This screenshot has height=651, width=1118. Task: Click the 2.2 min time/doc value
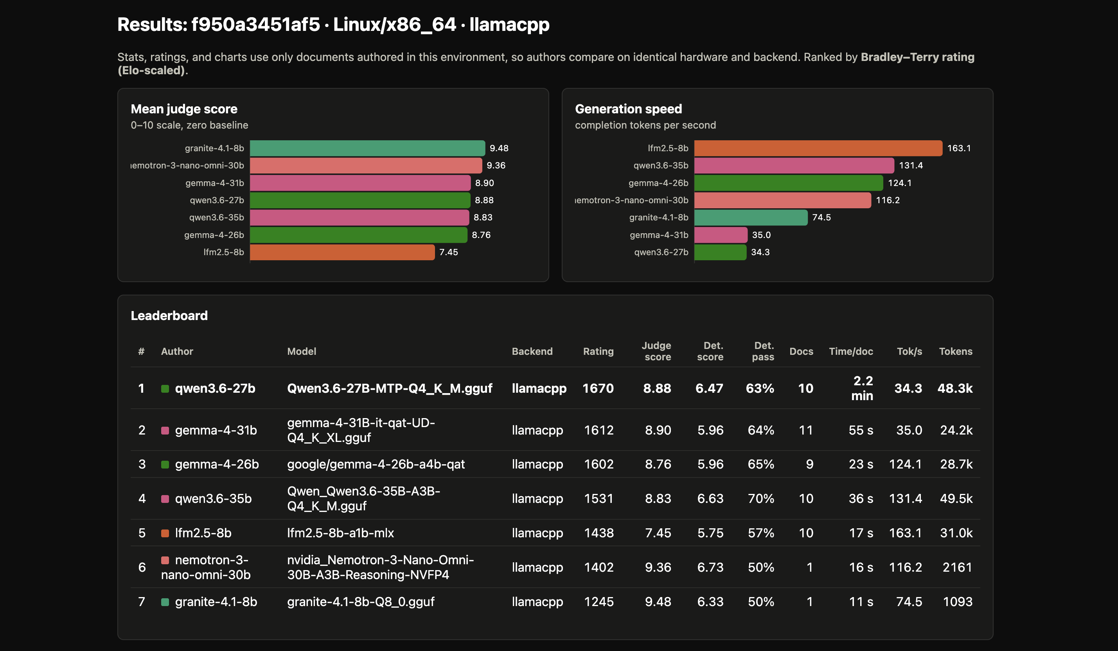pyautogui.click(x=862, y=388)
